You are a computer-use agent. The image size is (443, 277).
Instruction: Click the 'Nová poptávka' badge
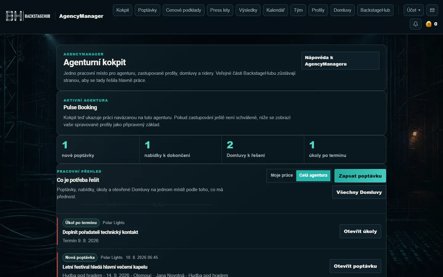[x=80, y=258]
